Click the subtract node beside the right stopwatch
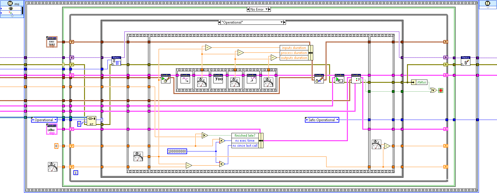The image size is (497, 193). click(x=387, y=146)
